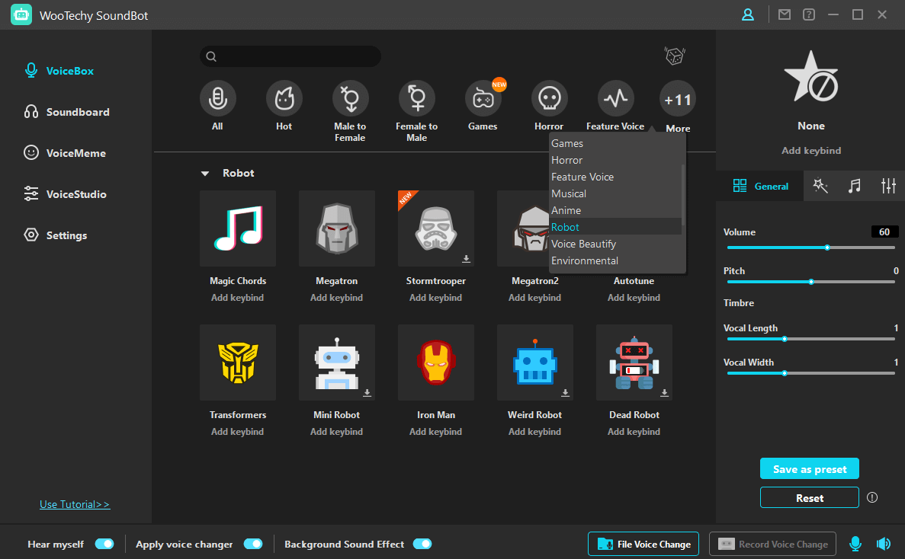
Task: Open the magic wand effects tab
Action: [x=820, y=186]
